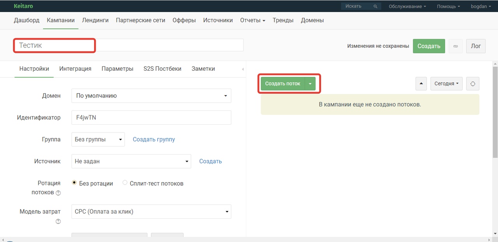The image size is (498, 242).
Task: Select the Сплит-тест потоков radio option
Action: click(125, 183)
